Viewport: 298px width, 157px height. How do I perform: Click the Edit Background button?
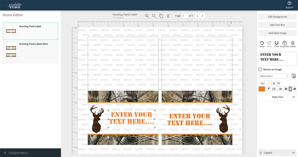(x=277, y=17)
